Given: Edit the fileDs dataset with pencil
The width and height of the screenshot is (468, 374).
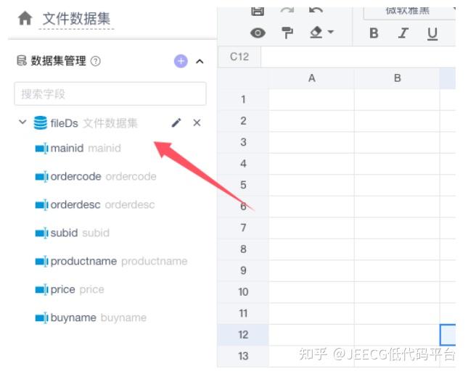Looking at the screenshot, I should [x=176, y=122].
